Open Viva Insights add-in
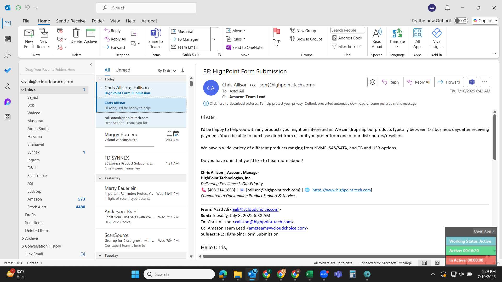This screenshot has width=502, height=282. click(x=437, y=38)
